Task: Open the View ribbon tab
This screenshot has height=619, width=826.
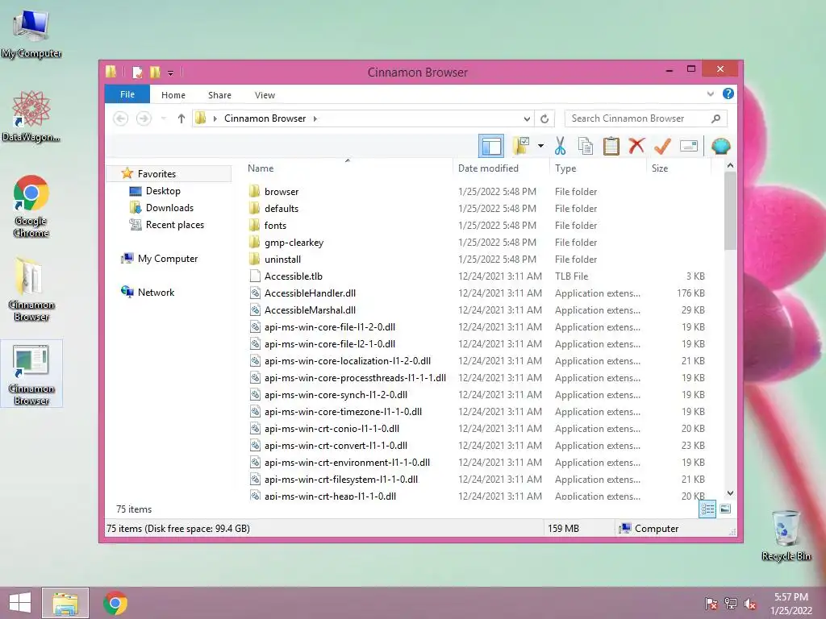Action: pyautogui.click(x=265, y=95)
